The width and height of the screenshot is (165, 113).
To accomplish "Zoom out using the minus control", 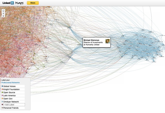I will [x=3, y=16].
